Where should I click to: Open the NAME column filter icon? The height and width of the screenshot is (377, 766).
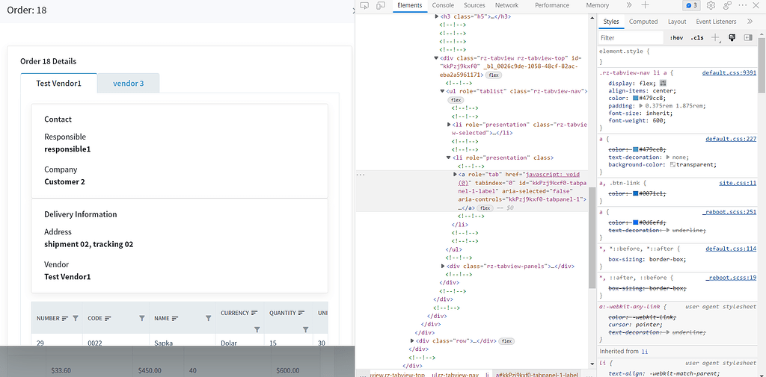click(x=208, y=318)
